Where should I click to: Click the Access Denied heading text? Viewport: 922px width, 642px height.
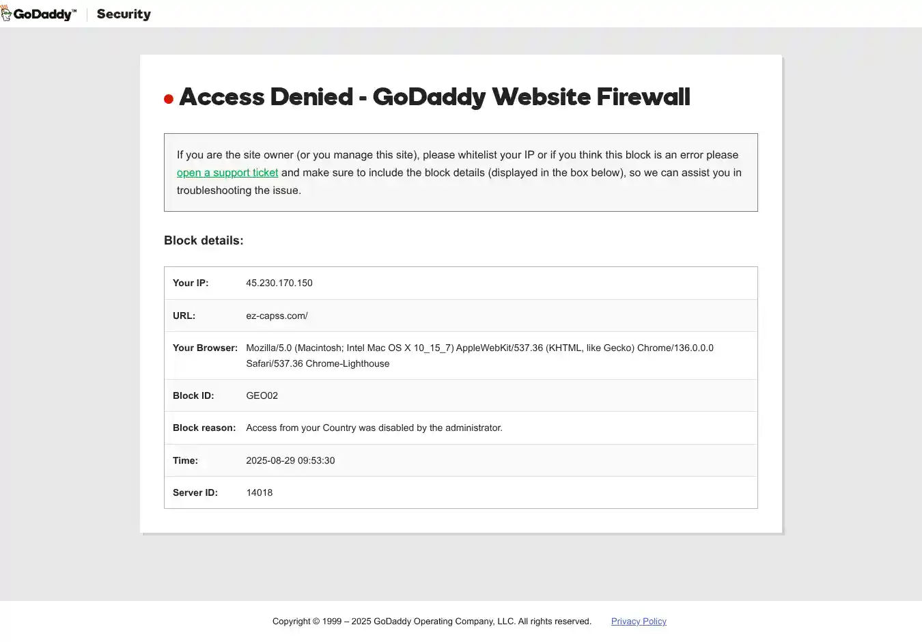[x=434, y=97]
